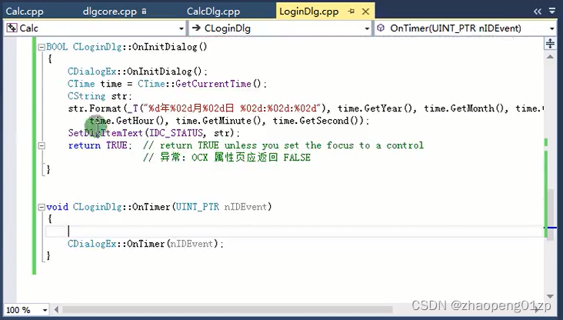Close the LoginDlg.cpp tab
This screenshot has width=563, height=320.
365,12
